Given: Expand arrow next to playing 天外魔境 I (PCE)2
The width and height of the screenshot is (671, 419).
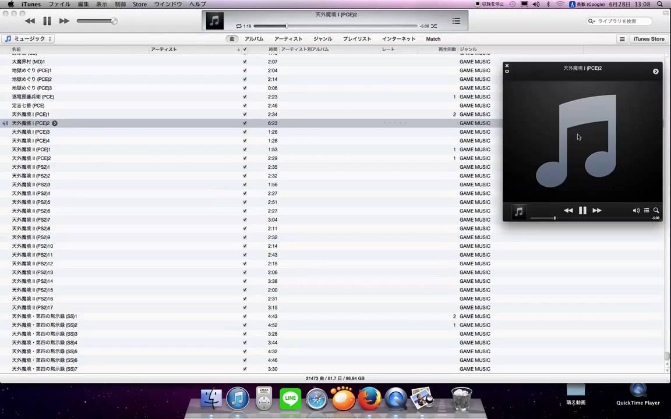Looking at the screenshot, I should pos(55,123).
